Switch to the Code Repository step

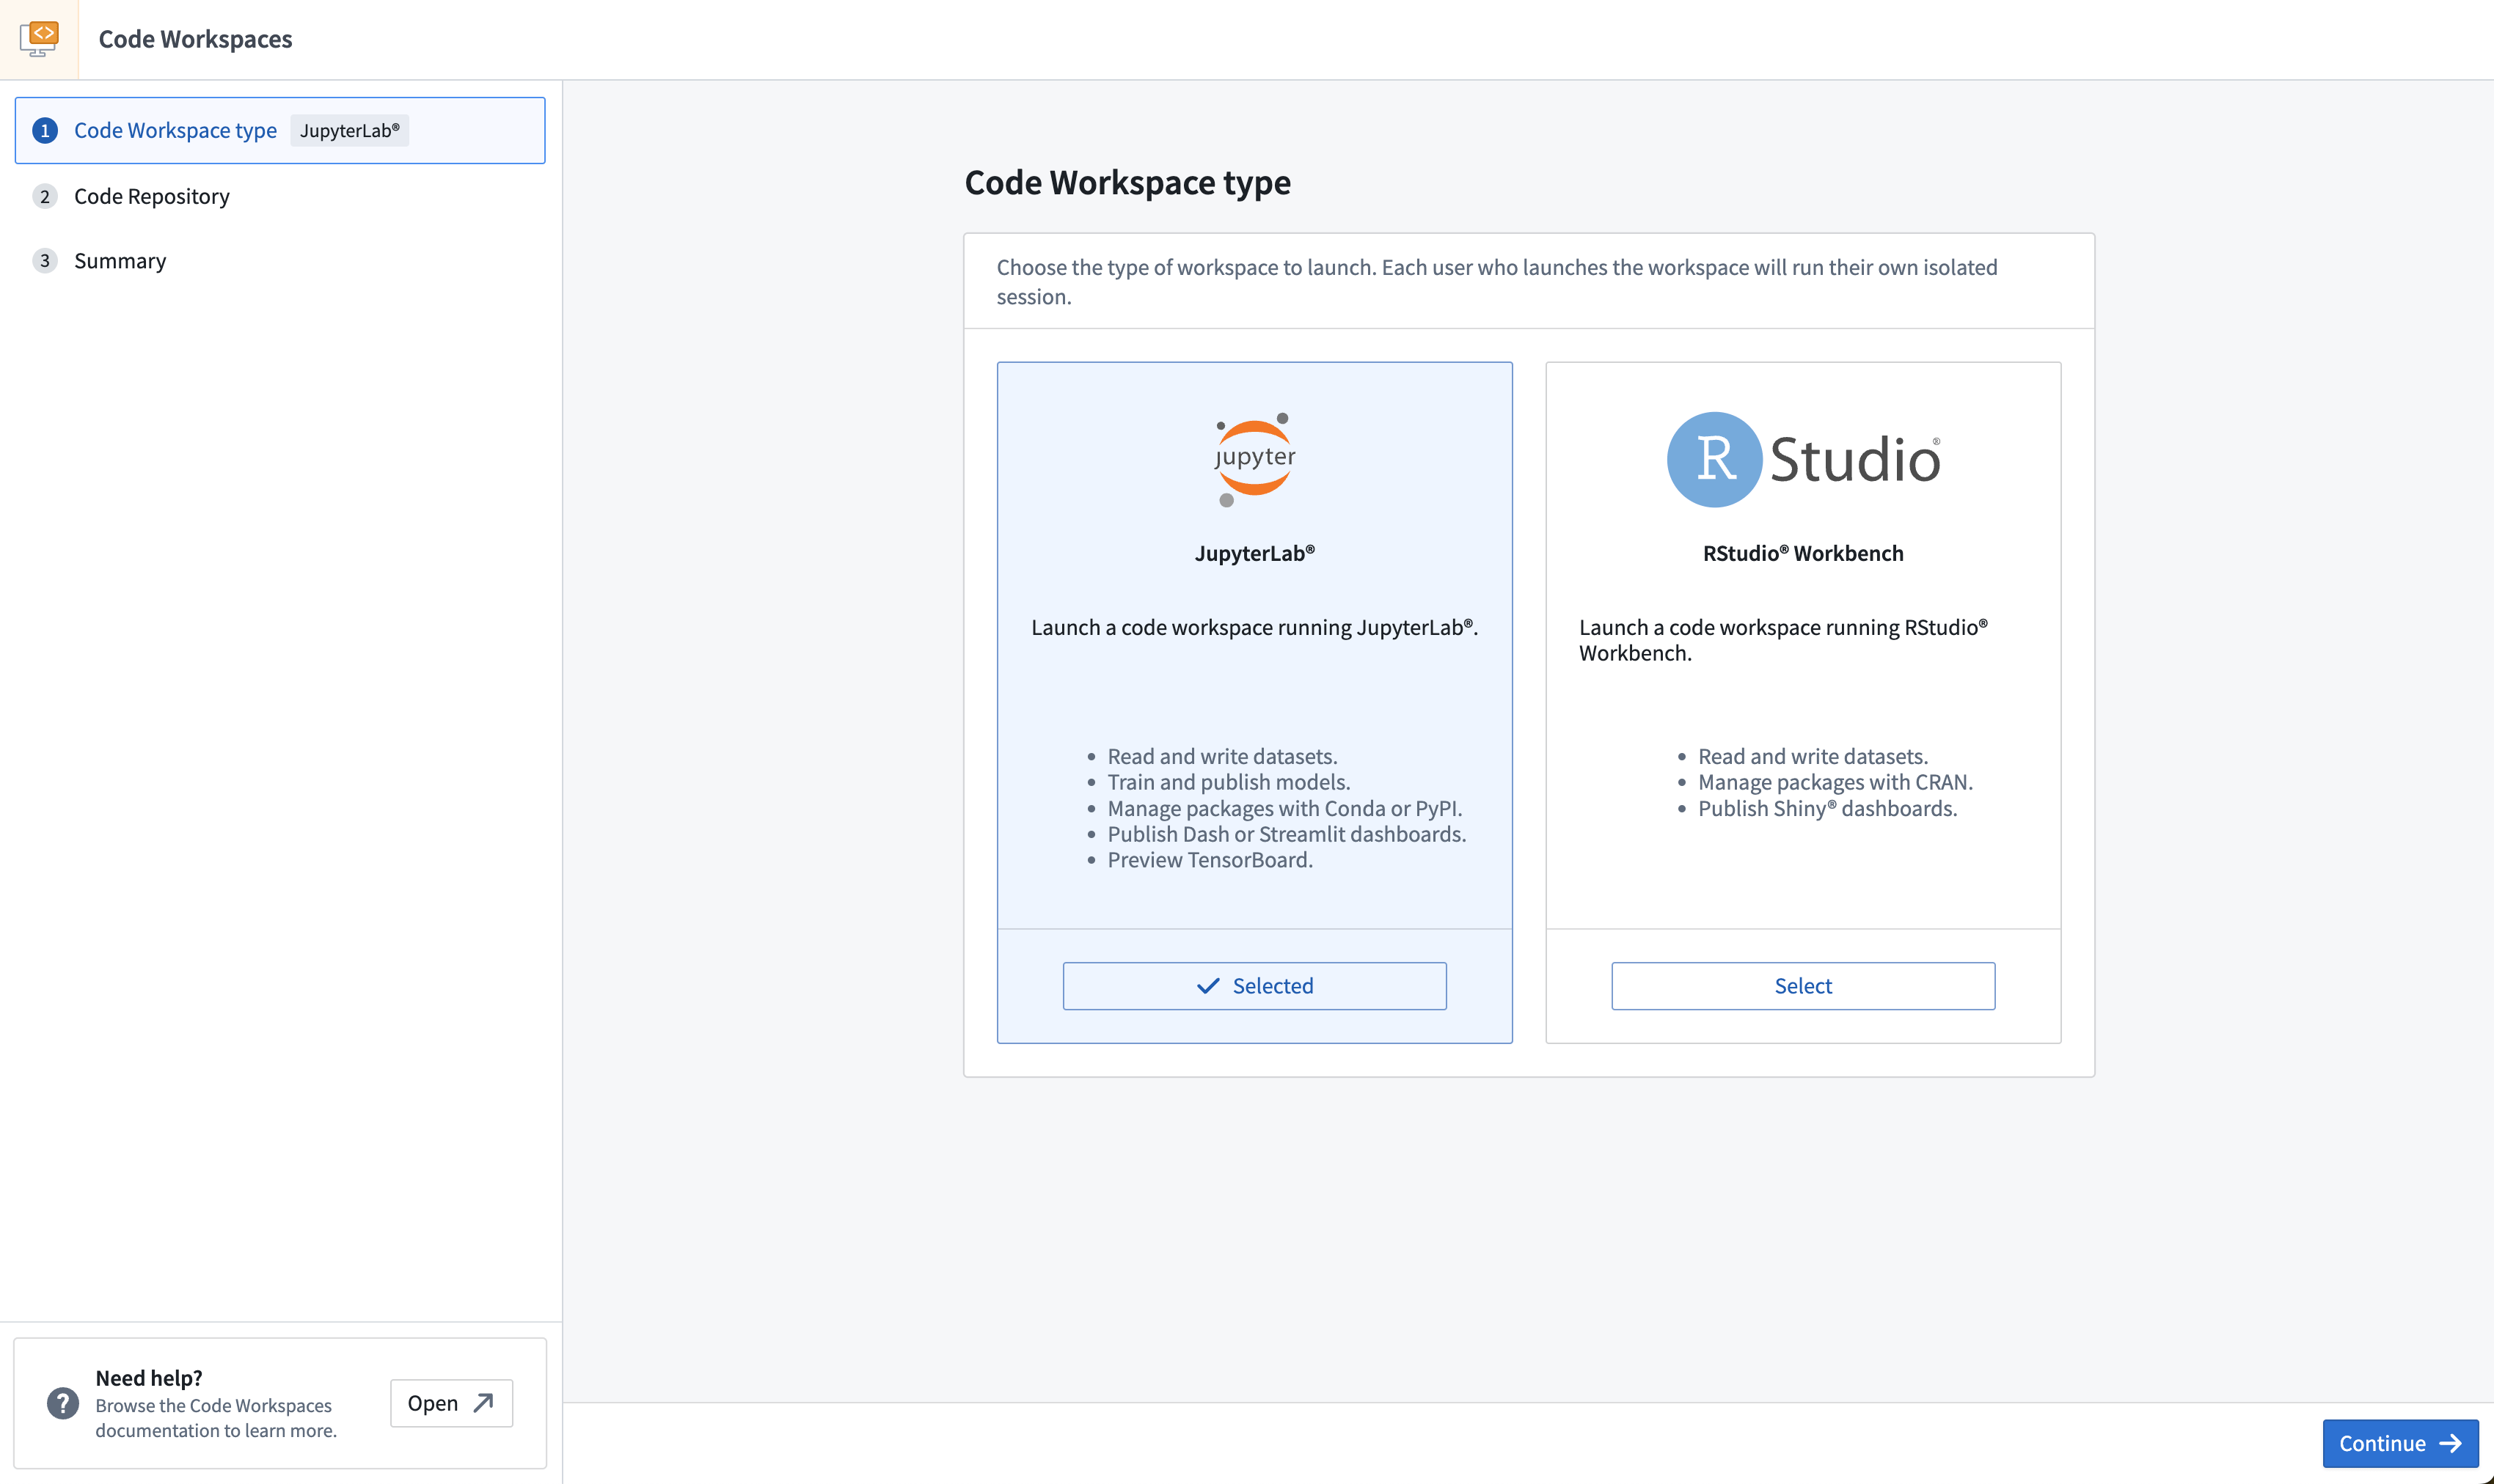pyautogui.click(x=151, y=196)
